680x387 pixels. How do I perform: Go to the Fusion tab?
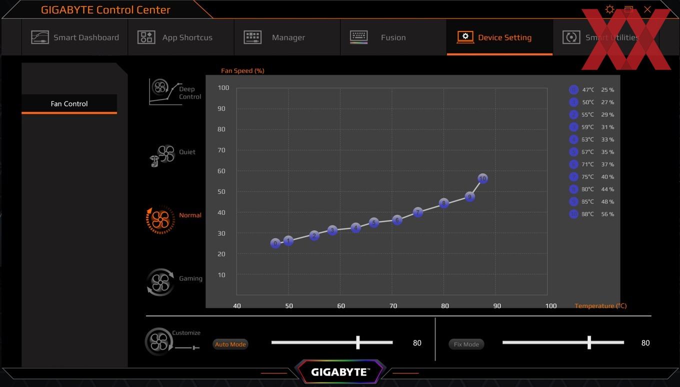click(393, 37)
